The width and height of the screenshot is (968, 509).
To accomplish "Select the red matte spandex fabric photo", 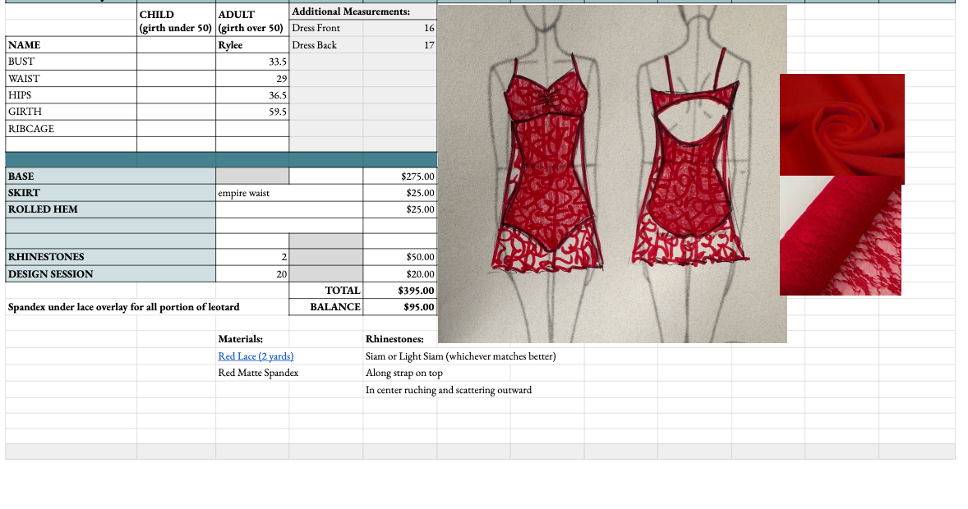I will click(x=842, y=125).
